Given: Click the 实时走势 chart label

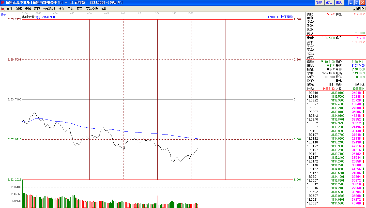Looking at the screenshot, I should 28,17.
